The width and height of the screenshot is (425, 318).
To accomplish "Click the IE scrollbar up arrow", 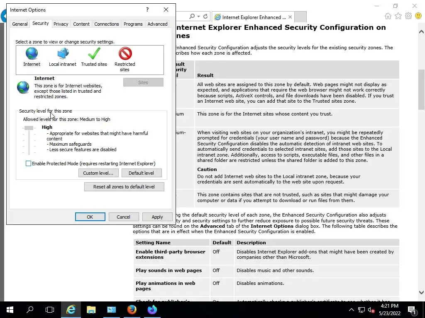I will click(421, 32).
